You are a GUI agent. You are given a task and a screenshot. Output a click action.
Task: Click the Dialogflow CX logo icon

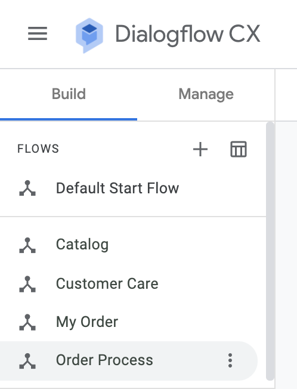point(89,35)
